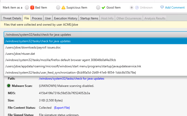Select the Good Item radio button

[98, 8]
